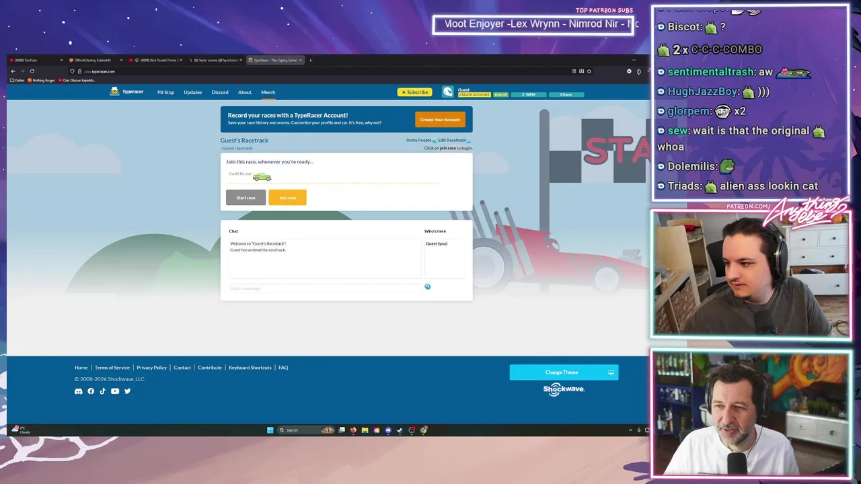Open About in navigation
Viewport: 861px width, 484px height.
245,92
